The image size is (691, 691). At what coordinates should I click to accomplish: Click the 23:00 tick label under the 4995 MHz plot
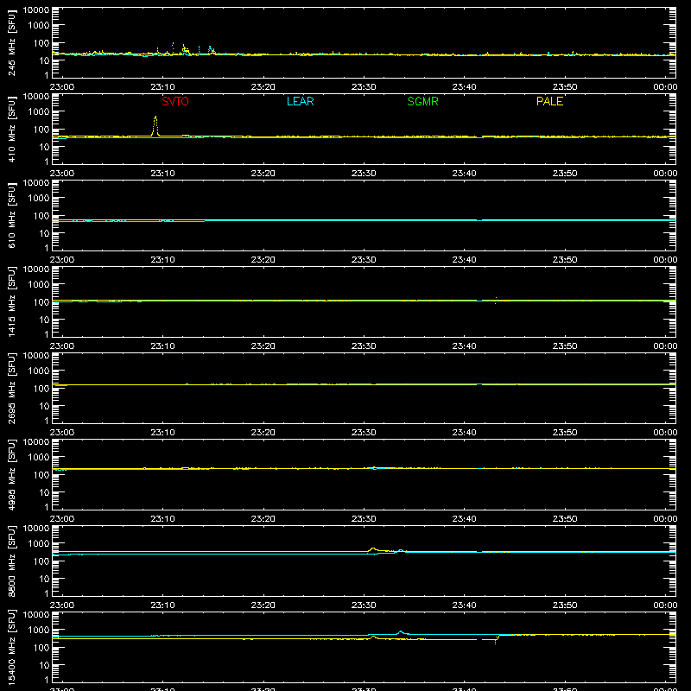click(62, 519)
